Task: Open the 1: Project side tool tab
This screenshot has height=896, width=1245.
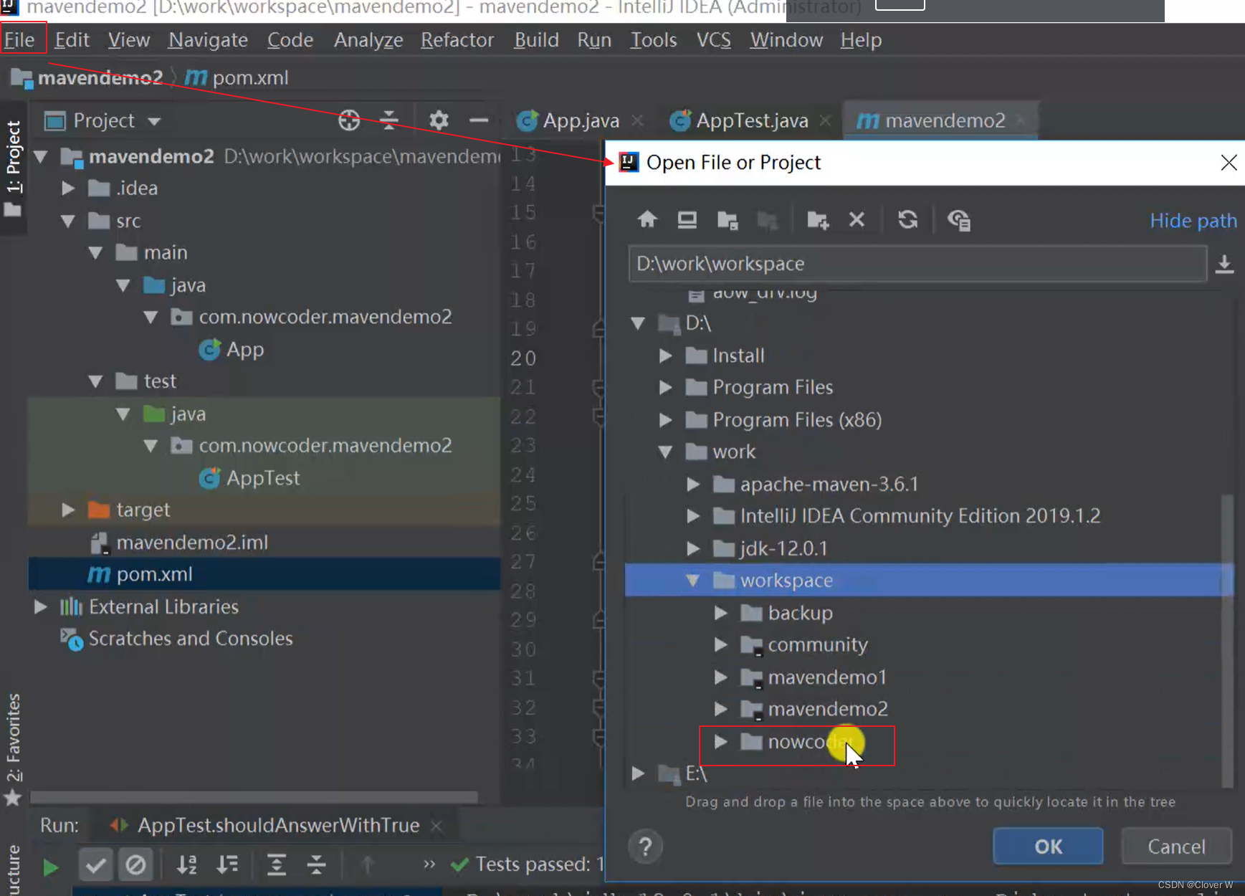Action: tap(14, 168)
